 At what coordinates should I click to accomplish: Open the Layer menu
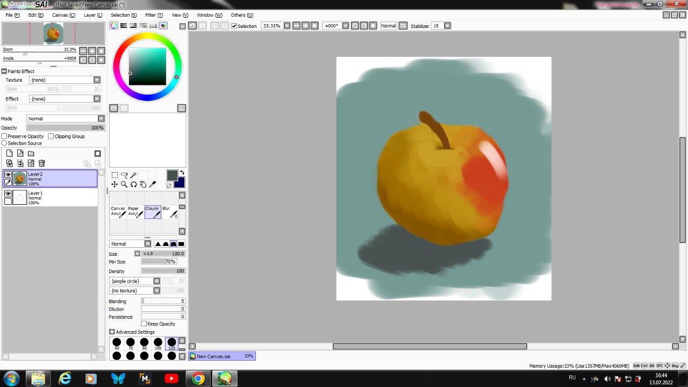tap(93, 15)
